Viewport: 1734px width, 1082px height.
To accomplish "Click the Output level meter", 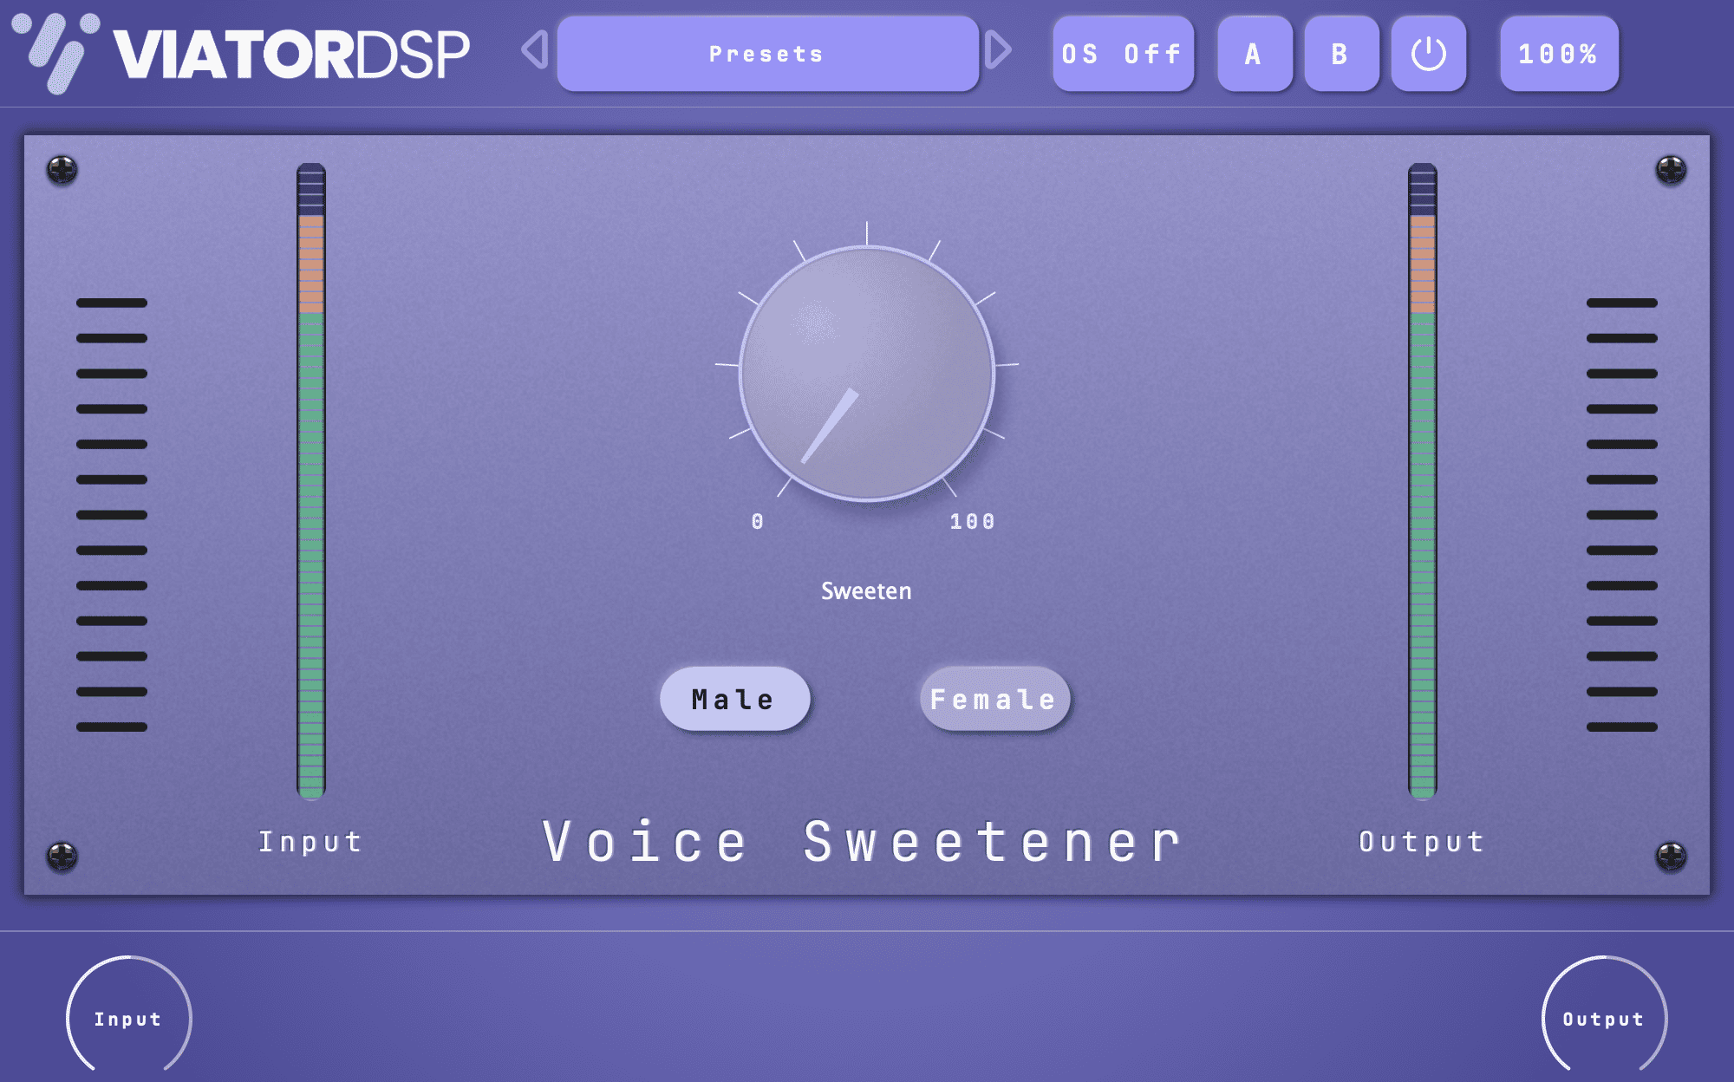I will [x=1423, y=480].
